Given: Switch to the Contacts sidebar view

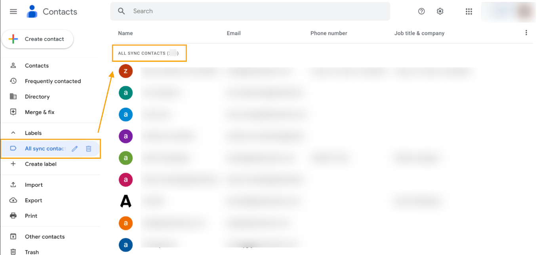Looking at the screenshot, I should [x=36, y=65].
